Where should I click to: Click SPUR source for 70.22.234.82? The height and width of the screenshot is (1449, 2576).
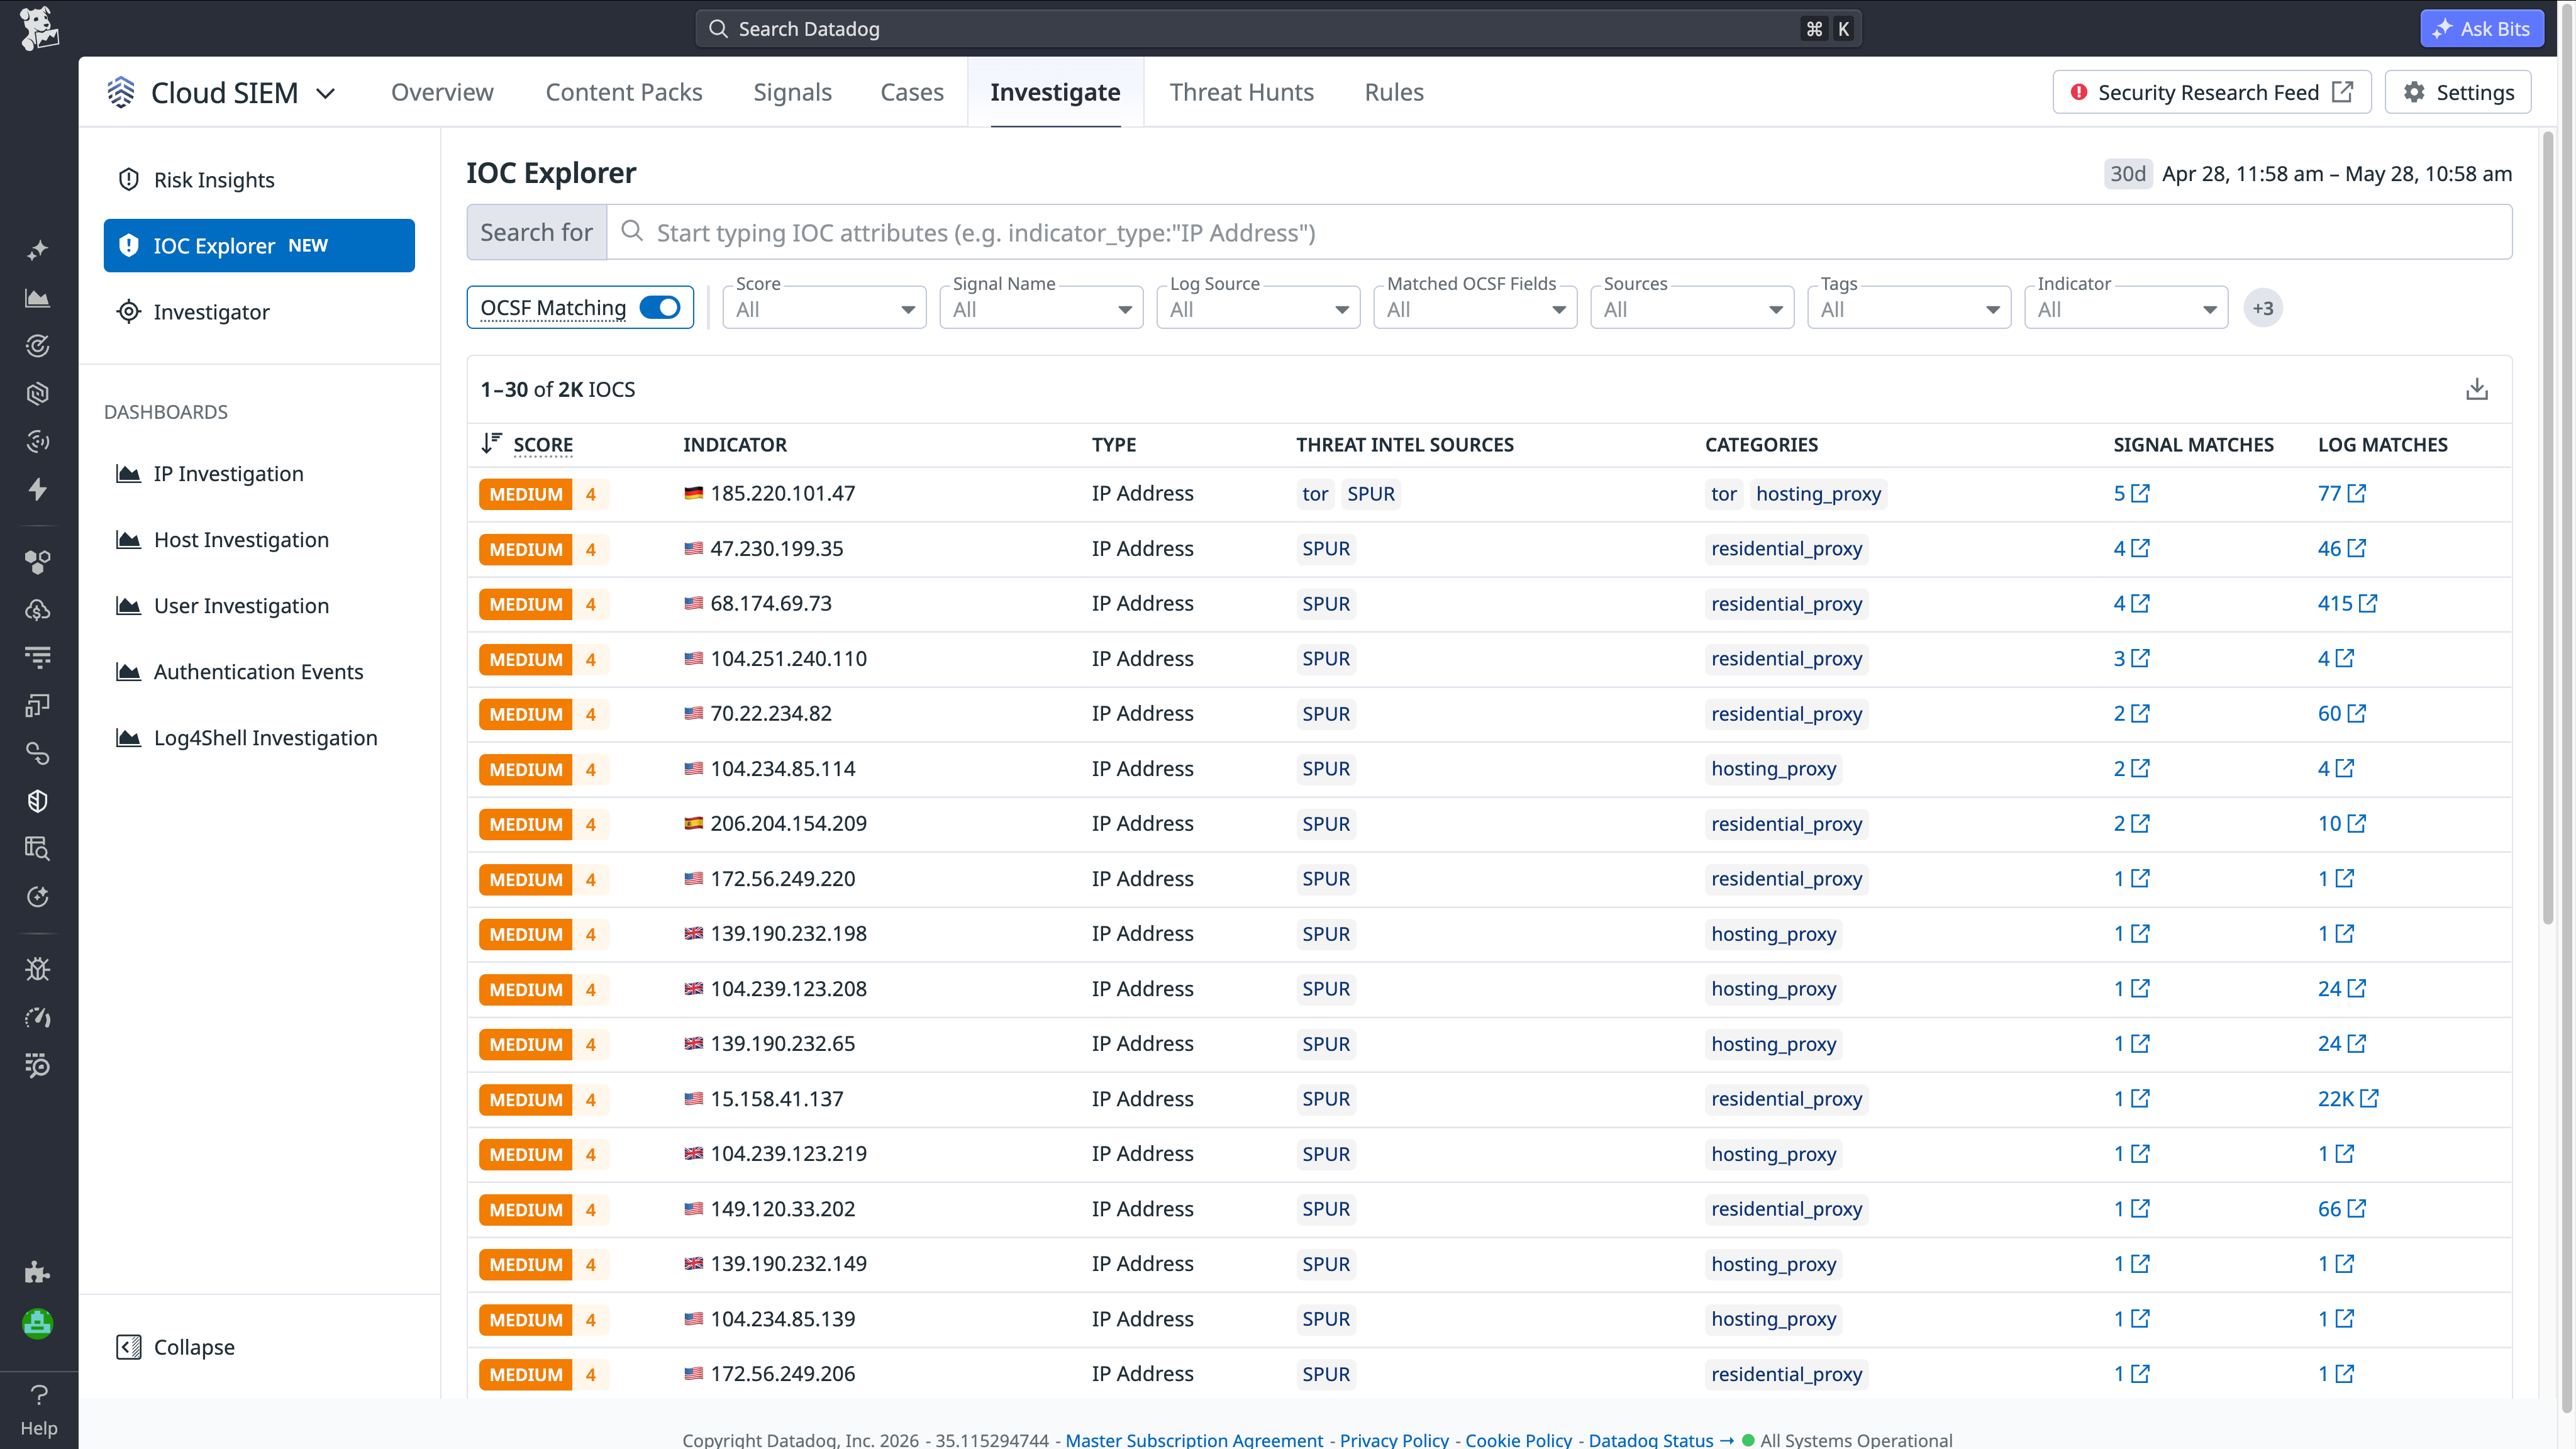coord(1326,714)
